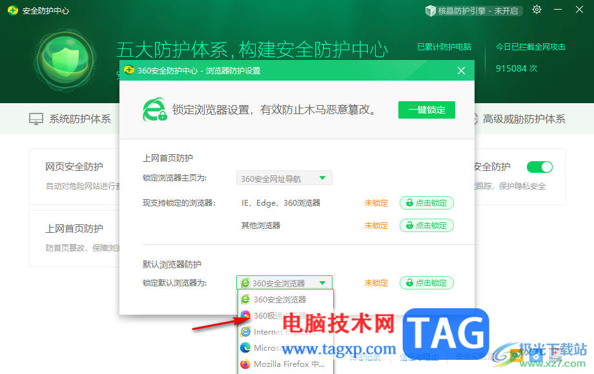Open the 锁定浏览器主页为 dropdown
This screenshot has width=594, height=374.
[284, 178]
